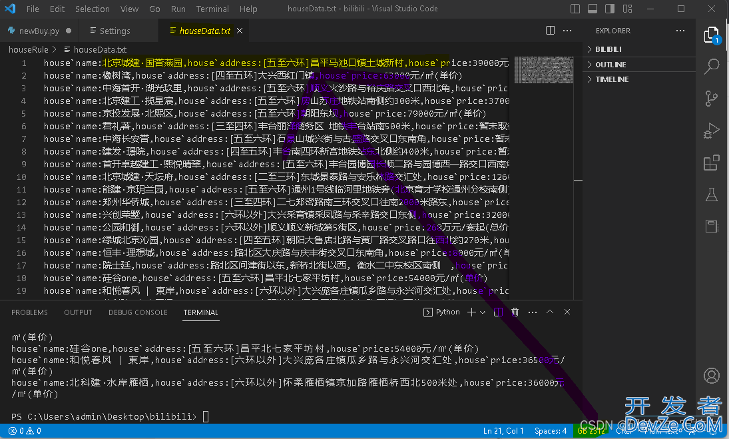Expand the BILIBILI folder section
This screenshot has height=439, width=729.
pyautogui.click(x=639, y=49)
